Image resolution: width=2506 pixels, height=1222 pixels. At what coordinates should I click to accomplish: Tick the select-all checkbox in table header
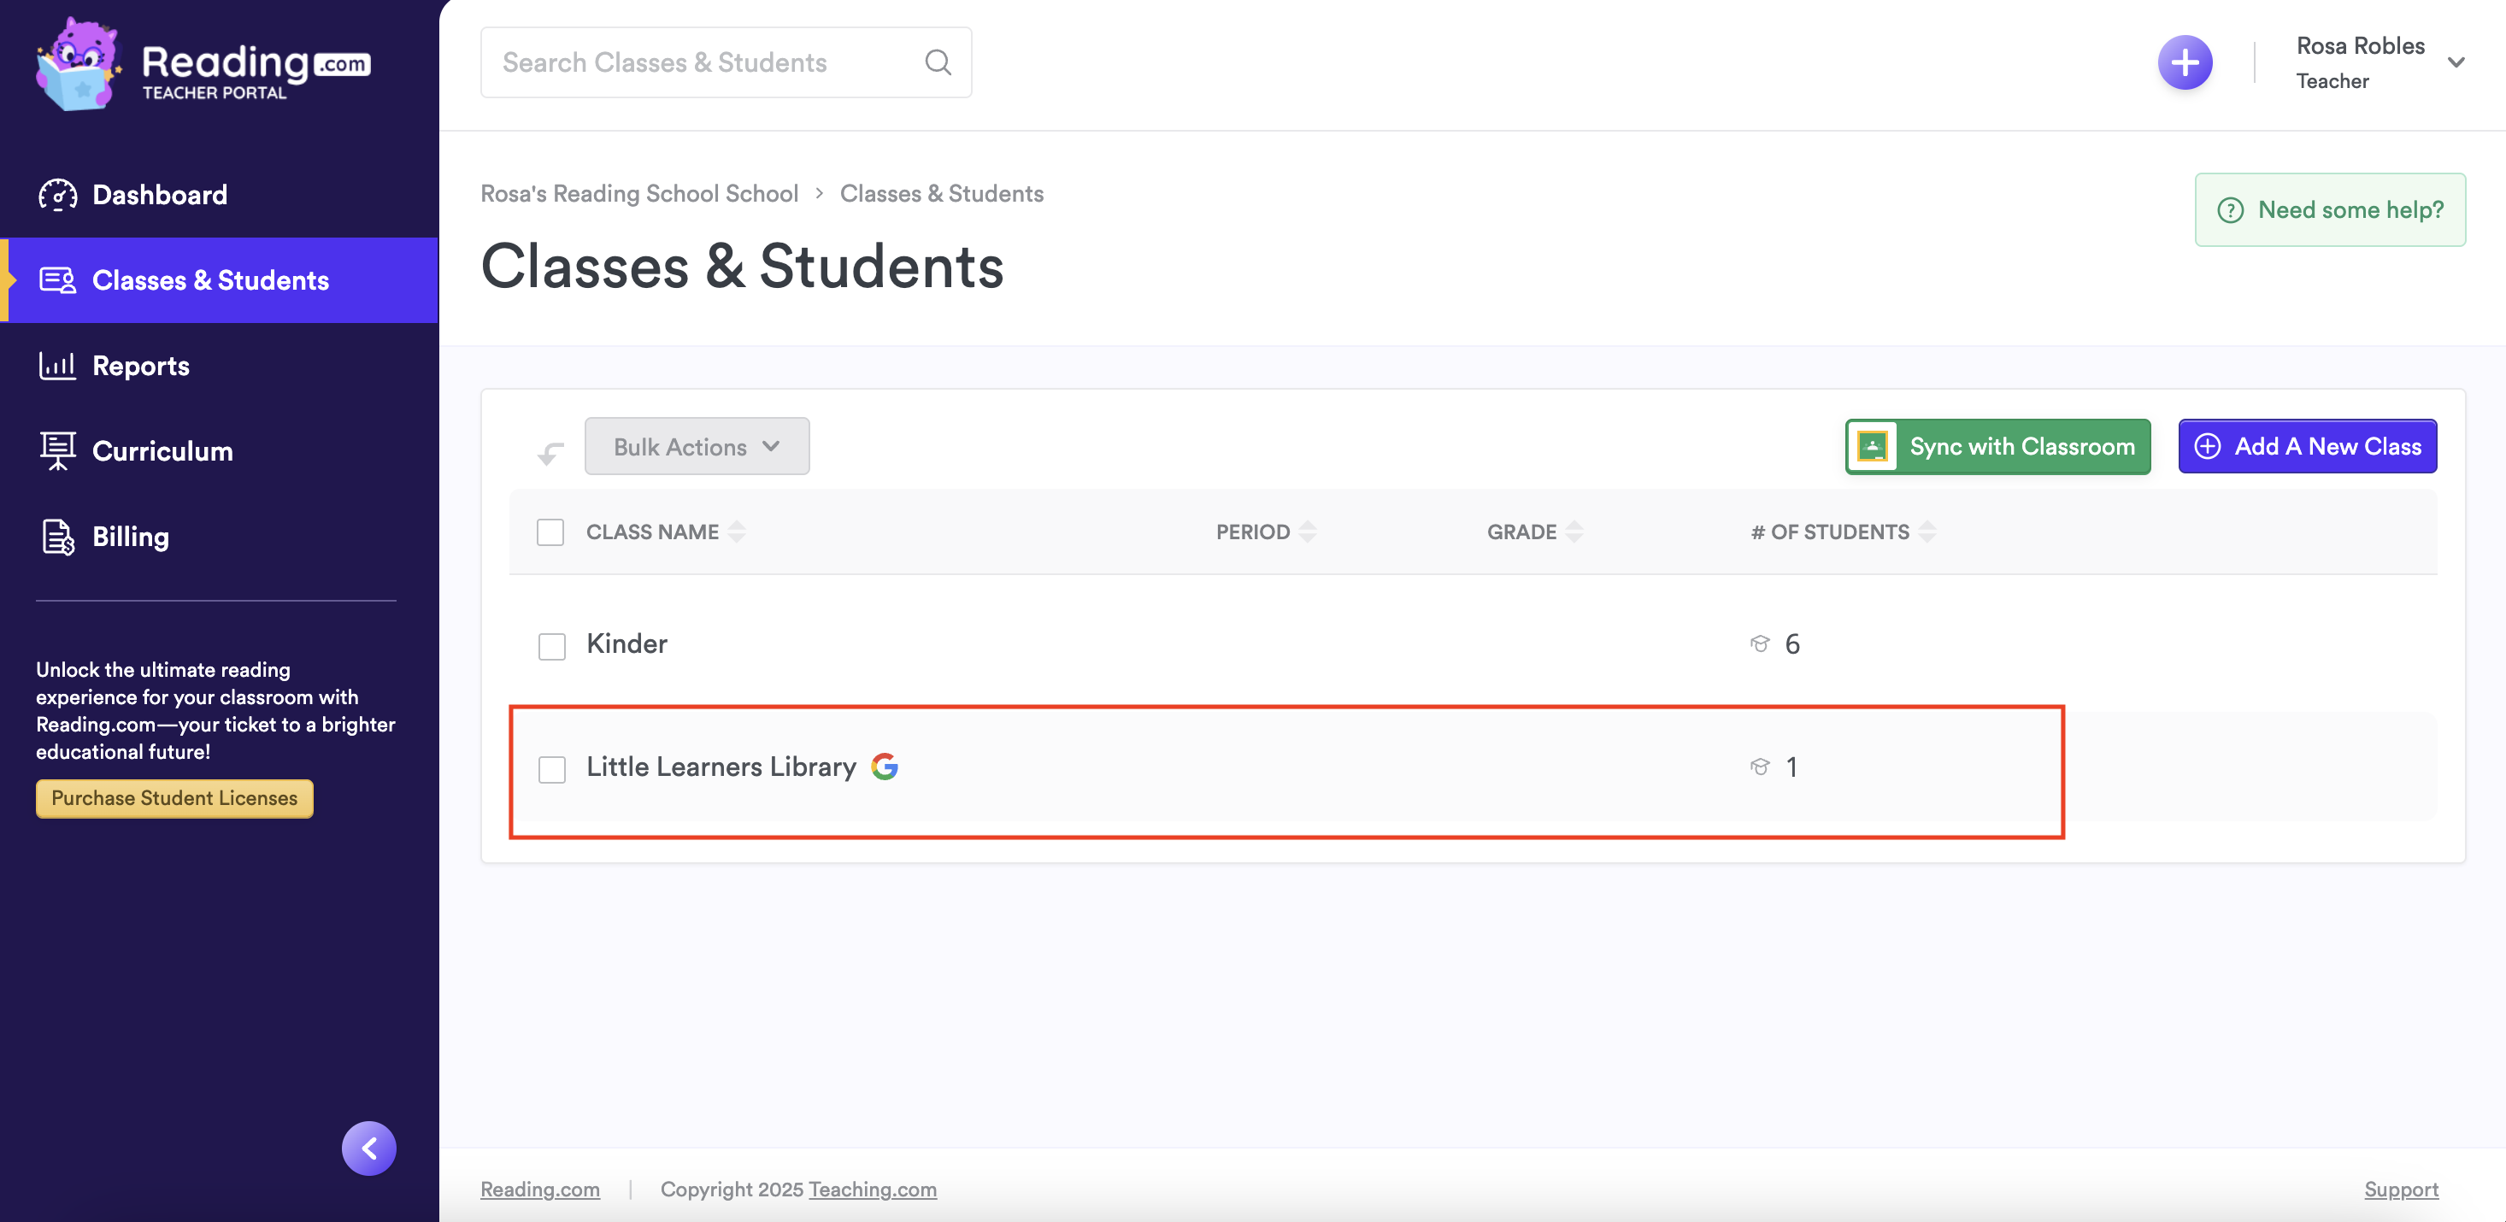tap(550, 532)
